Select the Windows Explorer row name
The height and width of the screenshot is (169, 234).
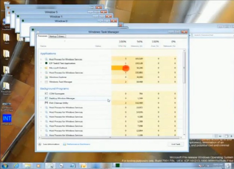[58, 77]
